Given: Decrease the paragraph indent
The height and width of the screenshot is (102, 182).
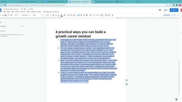Looking at the screenshot, I should point(106,15).
